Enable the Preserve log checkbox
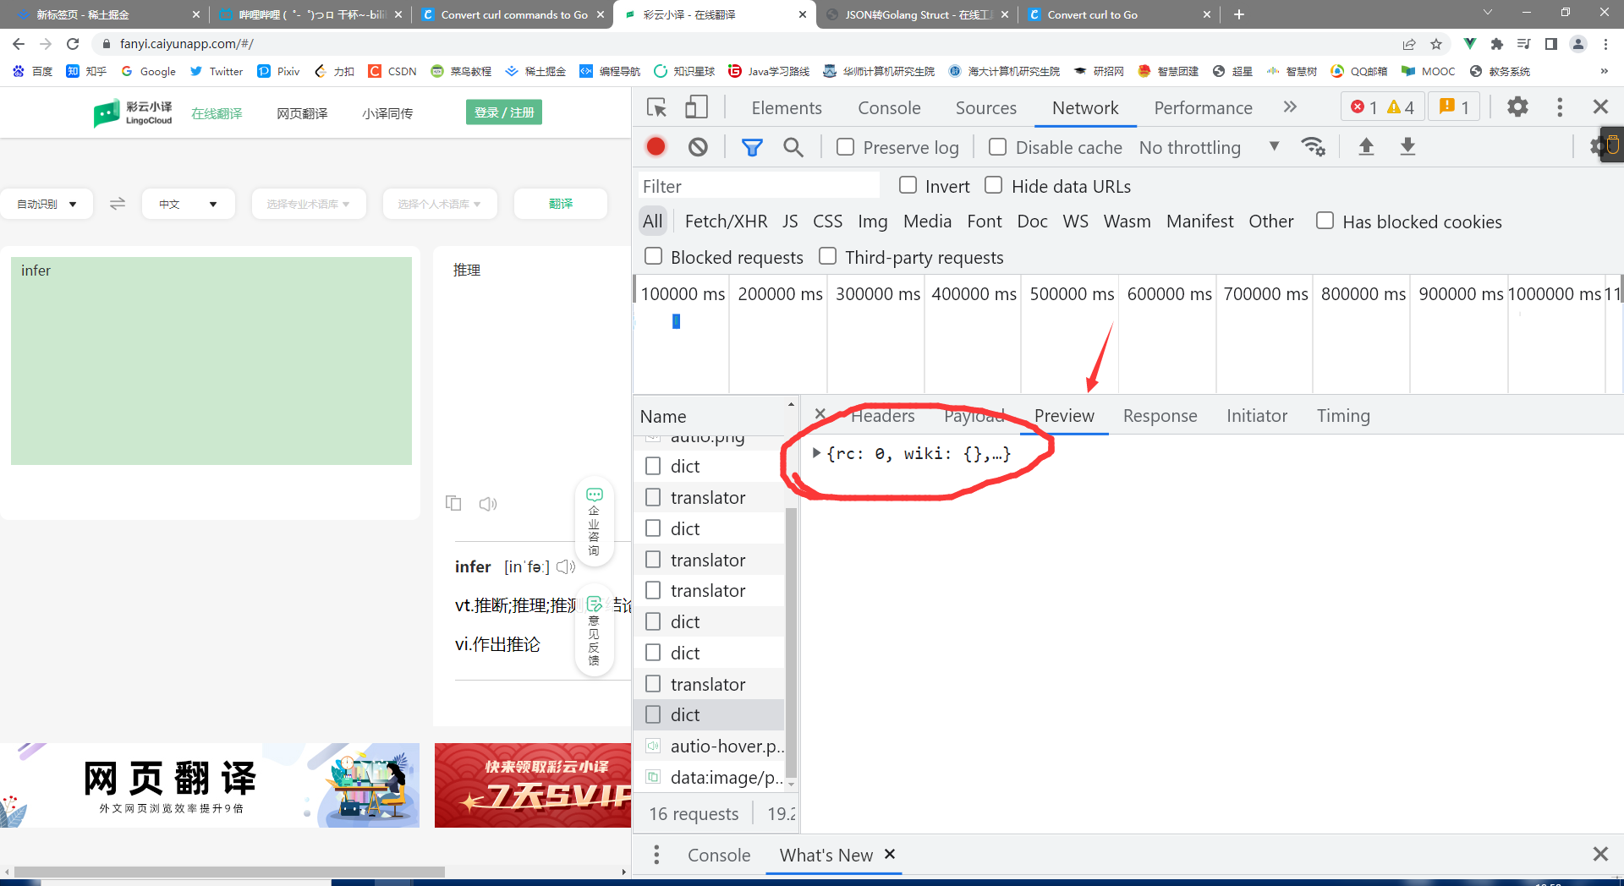The width and height of the screenshot is (1624, 886). pyautogui.click(x=845, y=146)
